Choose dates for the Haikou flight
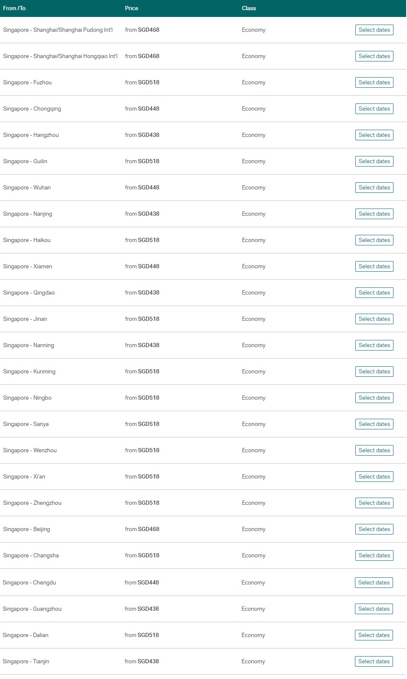The width and height of the screenshot is (407, 679). (374, 240)
